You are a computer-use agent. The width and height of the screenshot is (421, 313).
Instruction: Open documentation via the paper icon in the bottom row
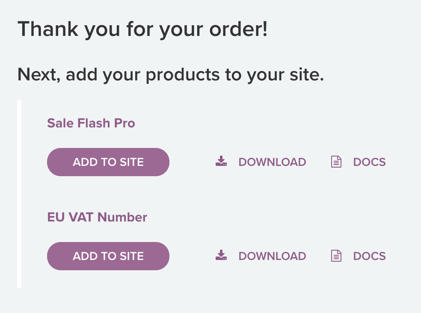click(x=336, y=256)
